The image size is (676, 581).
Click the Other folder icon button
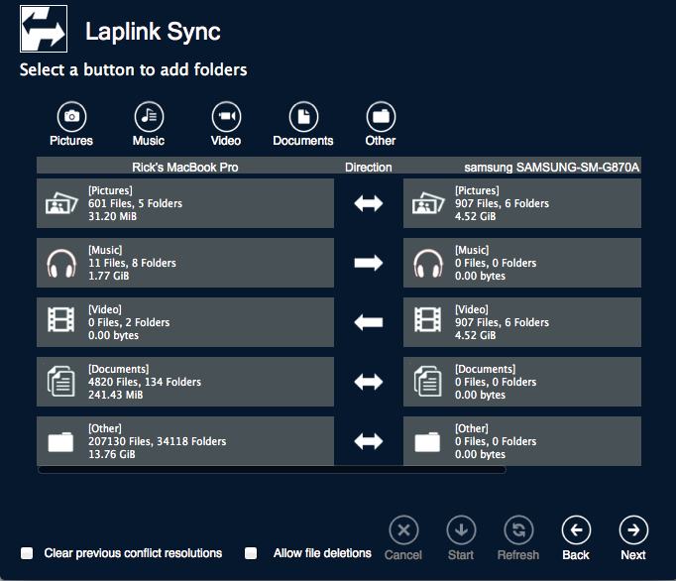pos(381,116)
